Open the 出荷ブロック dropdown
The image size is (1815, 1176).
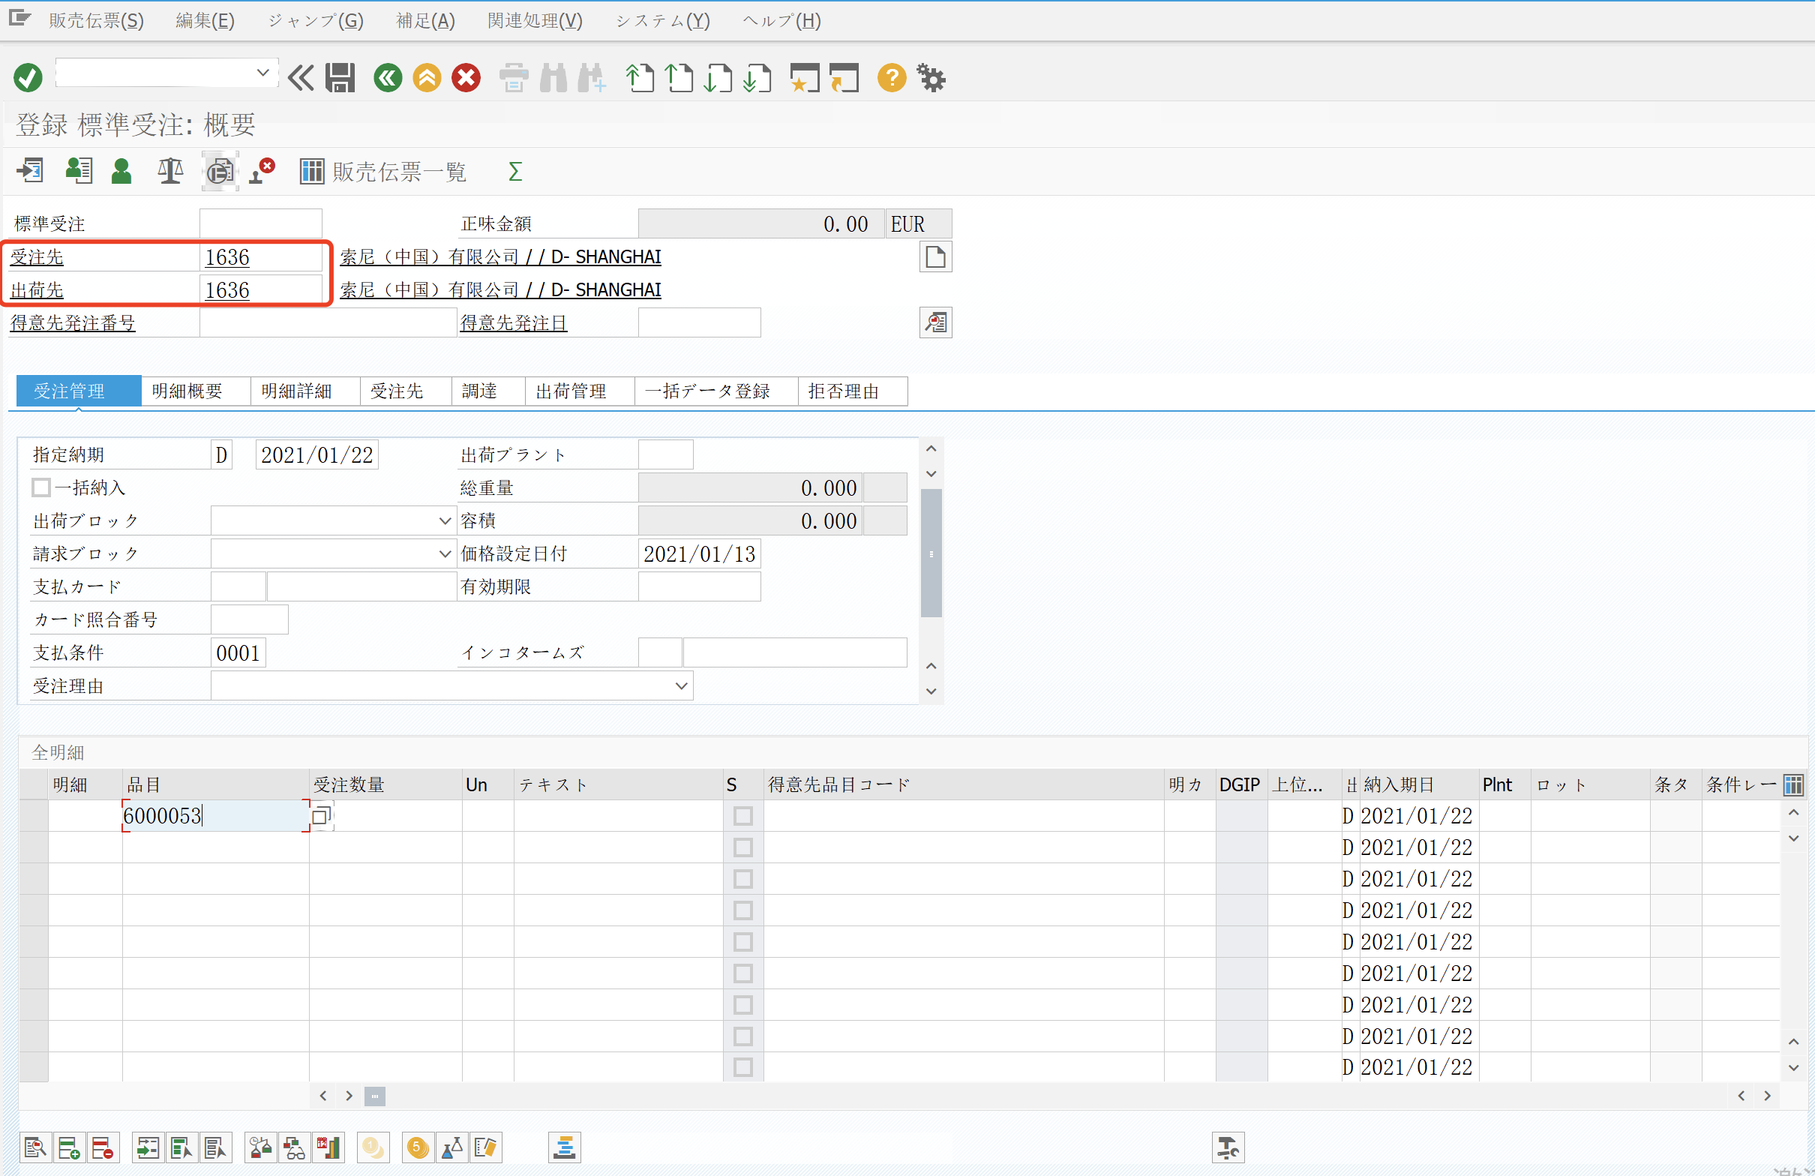point(445,521)
